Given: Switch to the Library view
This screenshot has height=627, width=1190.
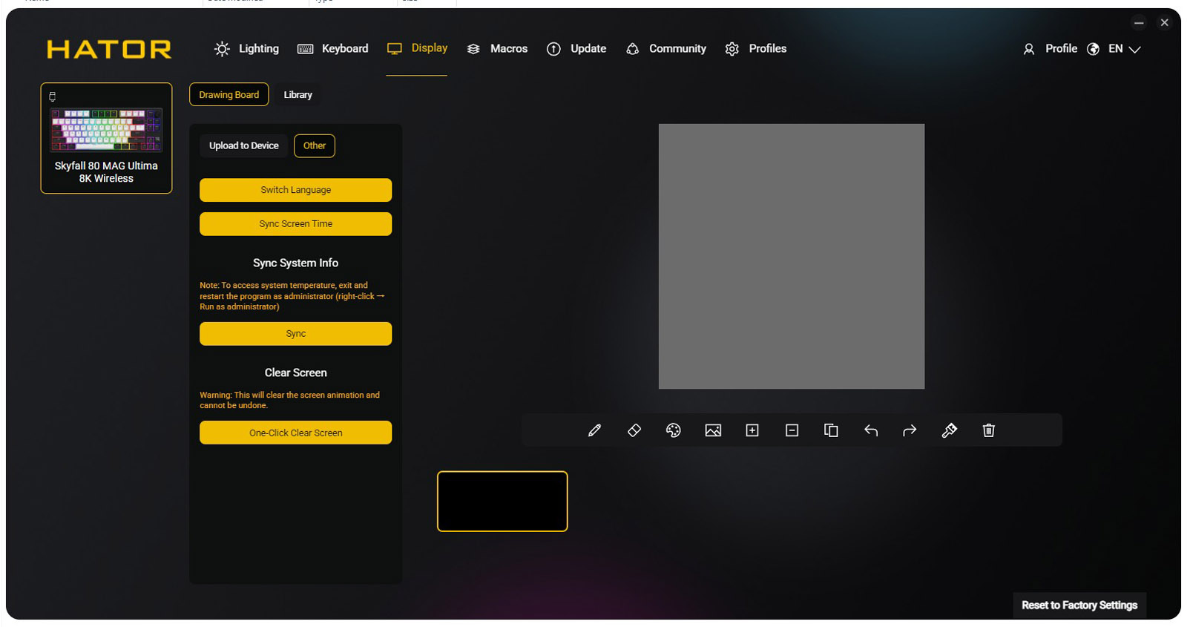Looking at the screenshot, I should coord(297,95).
